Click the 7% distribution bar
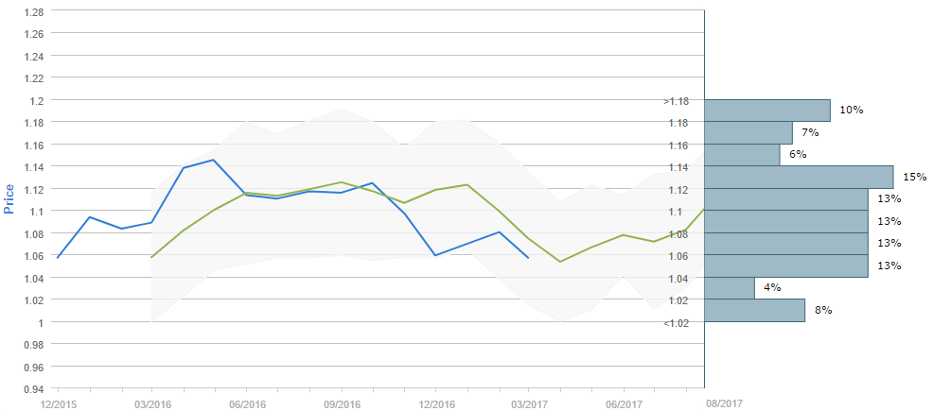The height and width of the screenshot is (411, 933). coord(748,132)
